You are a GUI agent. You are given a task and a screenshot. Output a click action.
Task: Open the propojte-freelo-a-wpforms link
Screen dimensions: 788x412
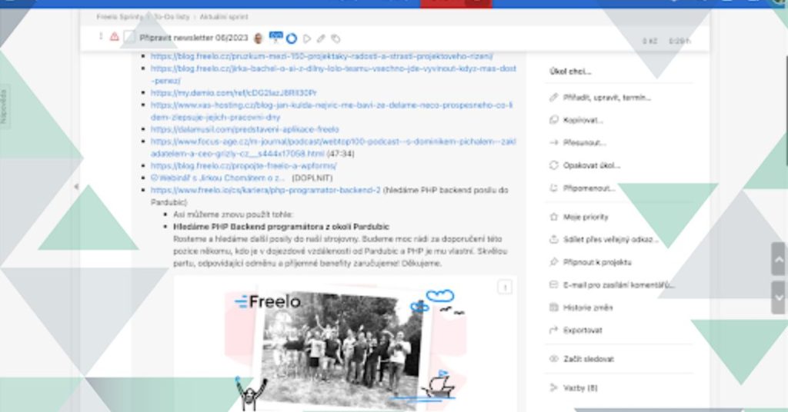244,165
